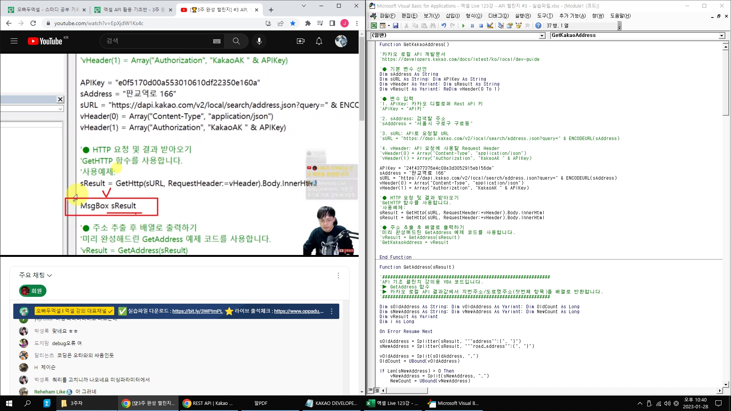Click VBA code horizontal scrollbar thumb

pos(407,390)
